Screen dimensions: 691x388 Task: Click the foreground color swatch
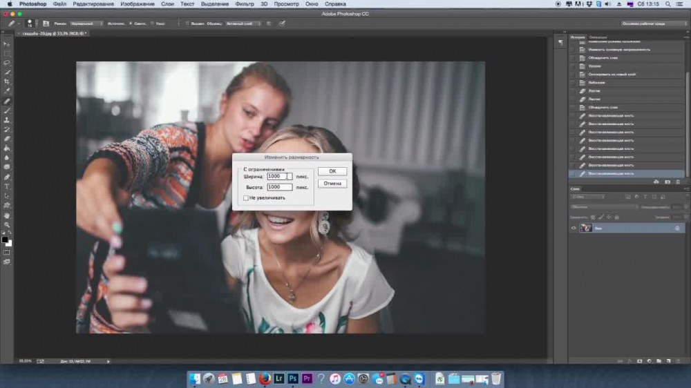point(5,240)
